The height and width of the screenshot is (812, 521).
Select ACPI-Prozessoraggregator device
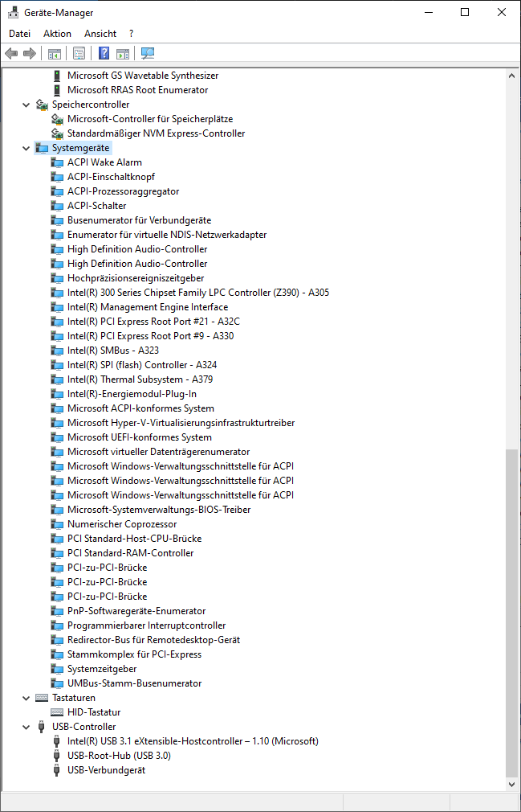point(124,191)
